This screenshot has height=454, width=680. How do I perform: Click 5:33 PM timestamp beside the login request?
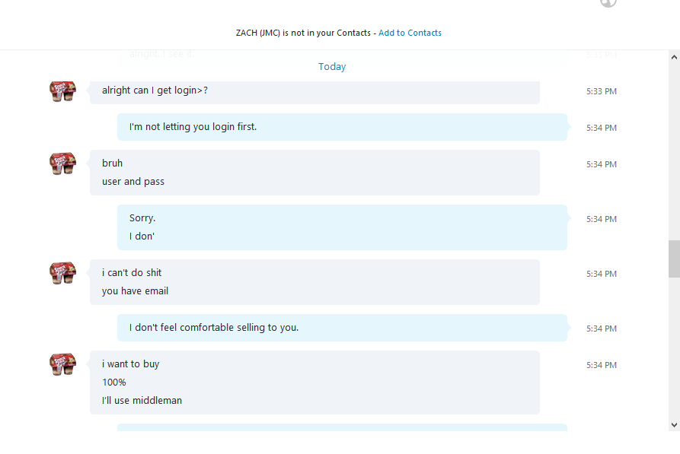602,91
